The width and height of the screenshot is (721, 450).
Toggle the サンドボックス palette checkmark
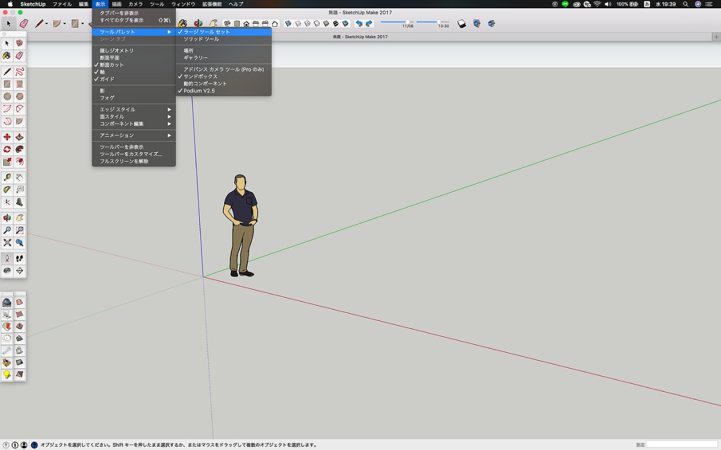point(224,76)
